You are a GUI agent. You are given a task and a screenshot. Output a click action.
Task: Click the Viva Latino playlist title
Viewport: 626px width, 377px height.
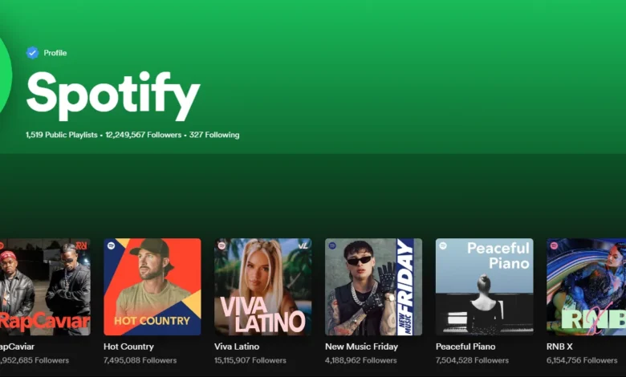tap(236, 347)
